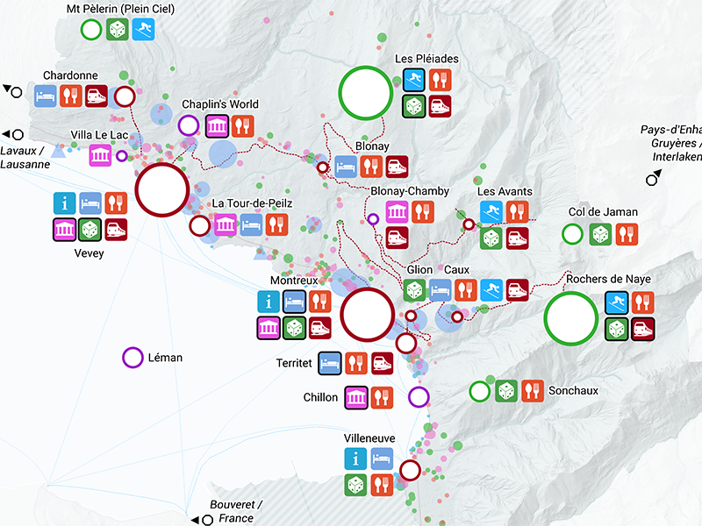
Task: Click the restaurant icon left of Sonchaux label
Action: point(533,391)
